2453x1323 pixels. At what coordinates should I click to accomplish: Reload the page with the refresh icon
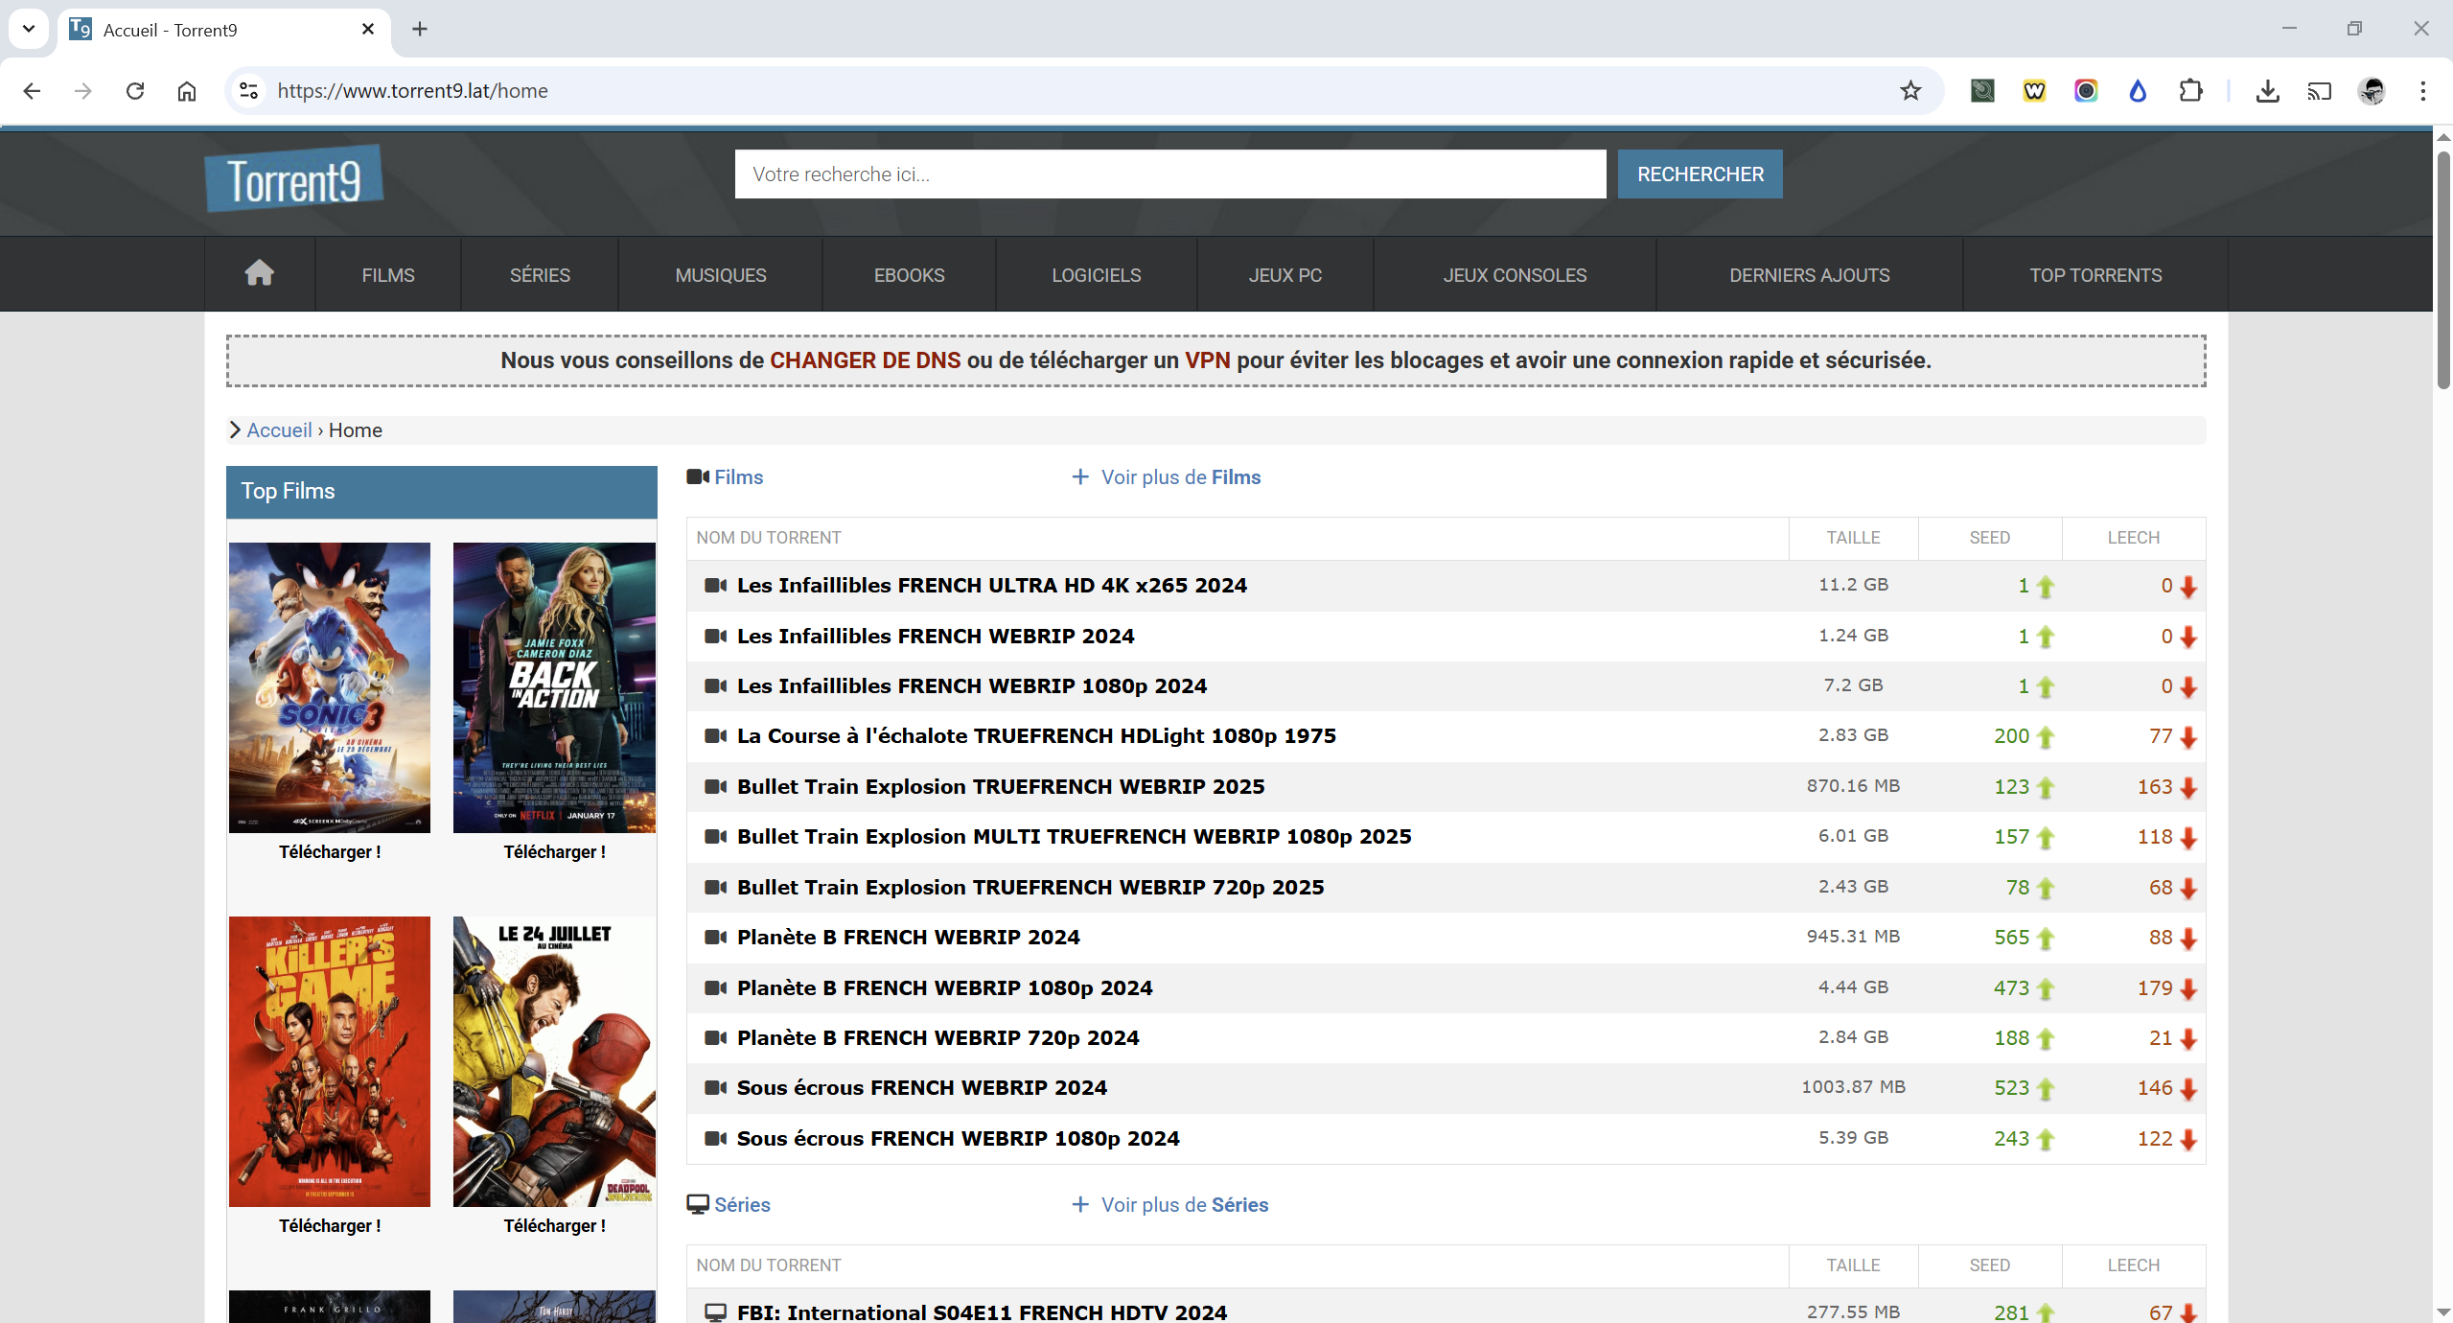(135, 91)
